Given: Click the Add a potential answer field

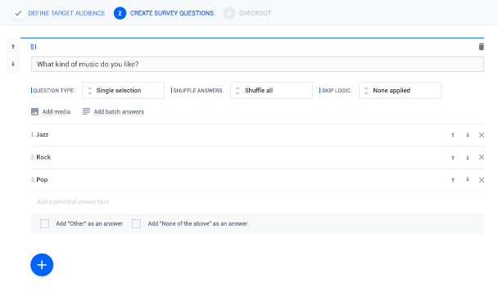Looking at the screenshot, I should coord(257,202).
